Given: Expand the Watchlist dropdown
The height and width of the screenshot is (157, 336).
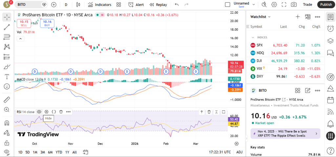Looking at the screenshot, I should 261,17.
